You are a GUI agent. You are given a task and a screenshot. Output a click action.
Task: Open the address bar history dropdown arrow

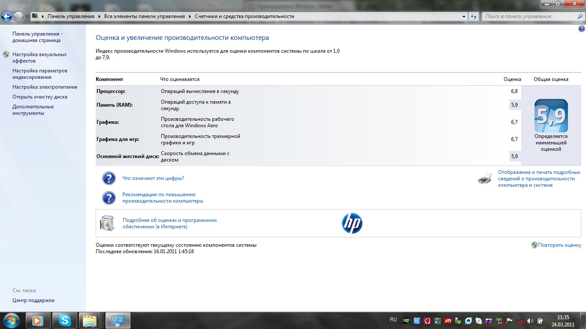click(x=464, y=16)
